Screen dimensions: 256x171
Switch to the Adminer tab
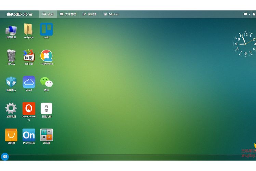pyautogui.click(x=111, y=14)
